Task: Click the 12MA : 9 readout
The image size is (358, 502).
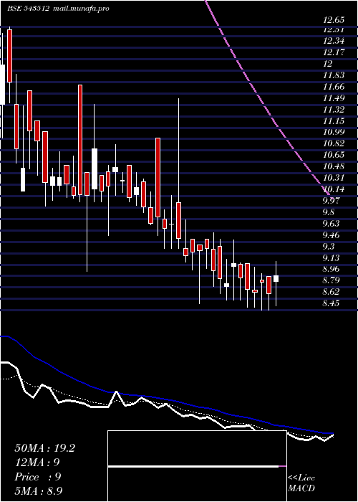Action: coord(37,463)
